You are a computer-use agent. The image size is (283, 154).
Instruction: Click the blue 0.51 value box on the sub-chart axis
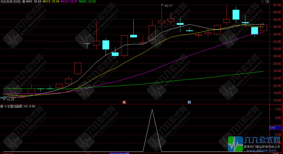[x=276, y=128]
